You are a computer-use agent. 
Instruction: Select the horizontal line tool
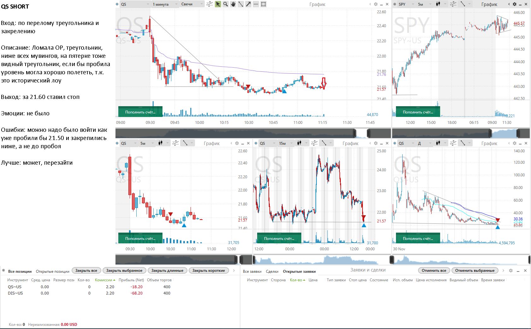[256, 4]
